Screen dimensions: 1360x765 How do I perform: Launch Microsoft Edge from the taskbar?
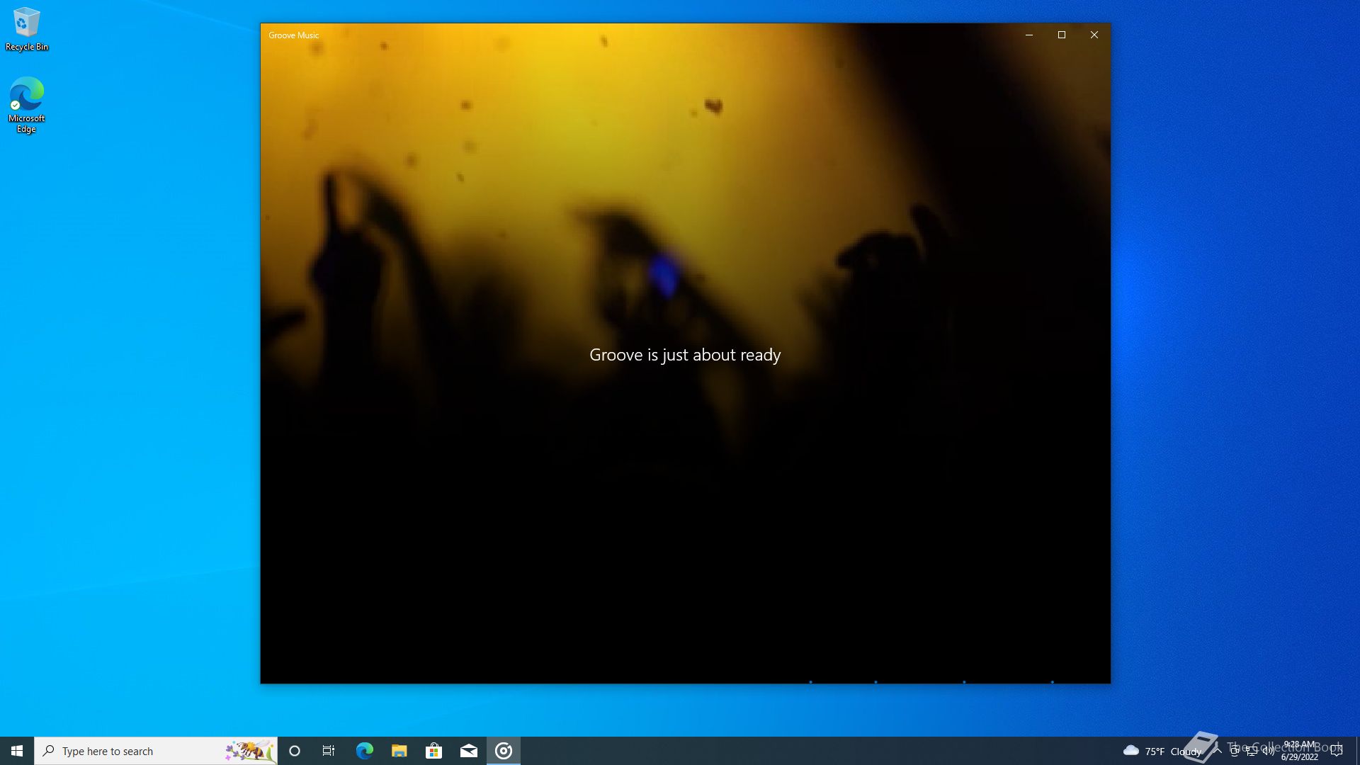coord(364,751)
